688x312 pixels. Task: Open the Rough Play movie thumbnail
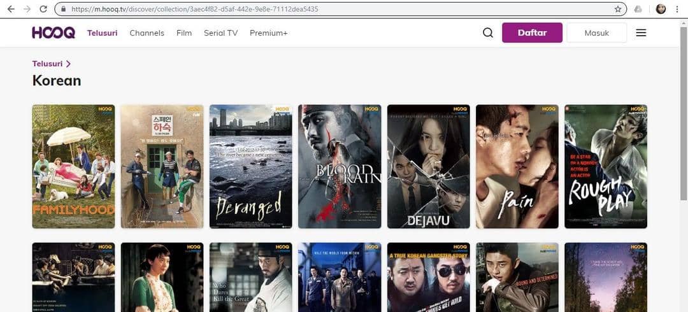click(x=605, y=166)
